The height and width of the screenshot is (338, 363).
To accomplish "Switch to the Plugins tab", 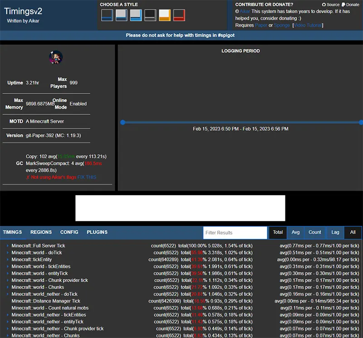I will pyautogui.click(x=97, y=232).
